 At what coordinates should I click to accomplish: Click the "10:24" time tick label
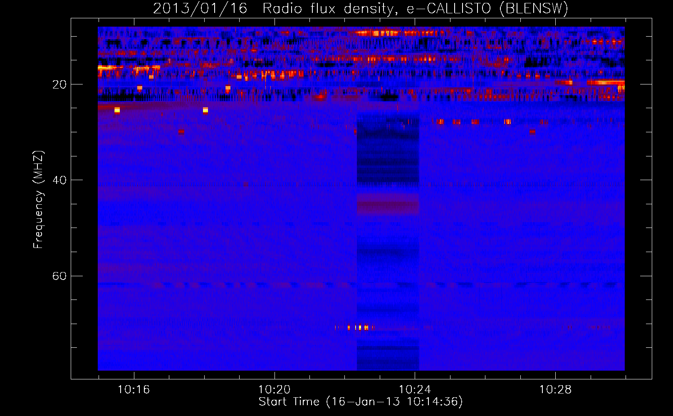(x=415, y=390)
